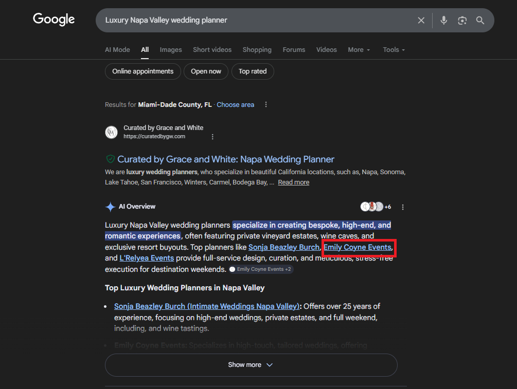Switch to the Images tab

tap(171, 50)
